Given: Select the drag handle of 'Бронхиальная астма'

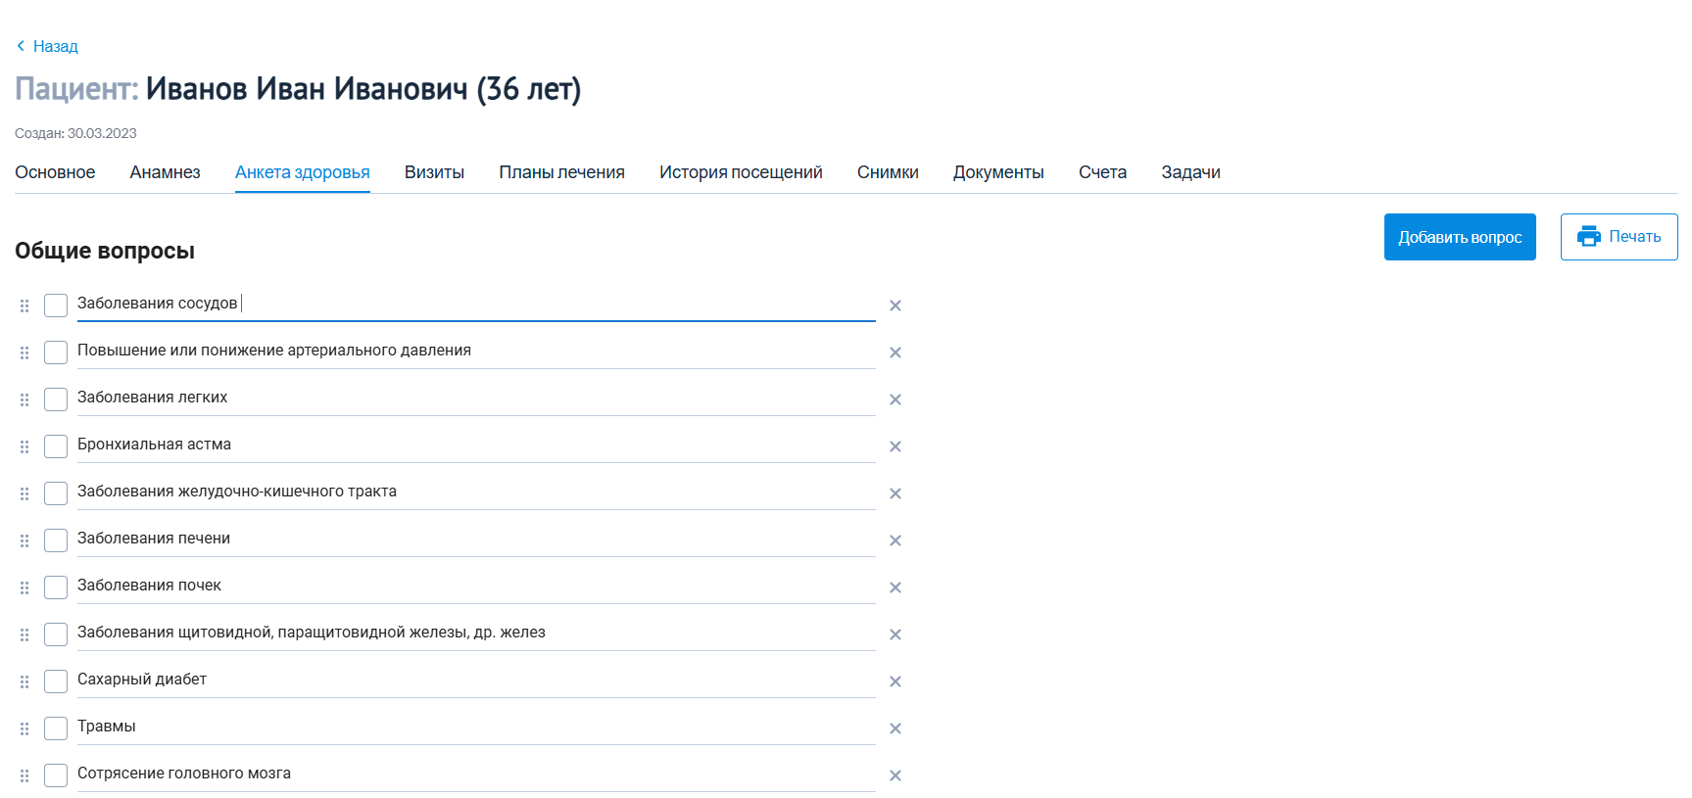Looking at the screenshot, I should tap(24, 446).
